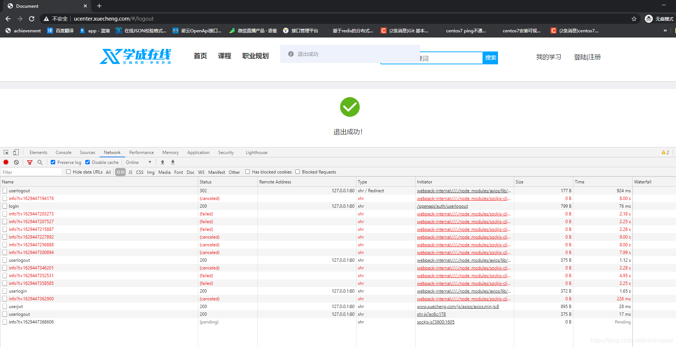676x347 pixels.
Task: Check Has blocked cookies checkbox
Action: [248, 172]
